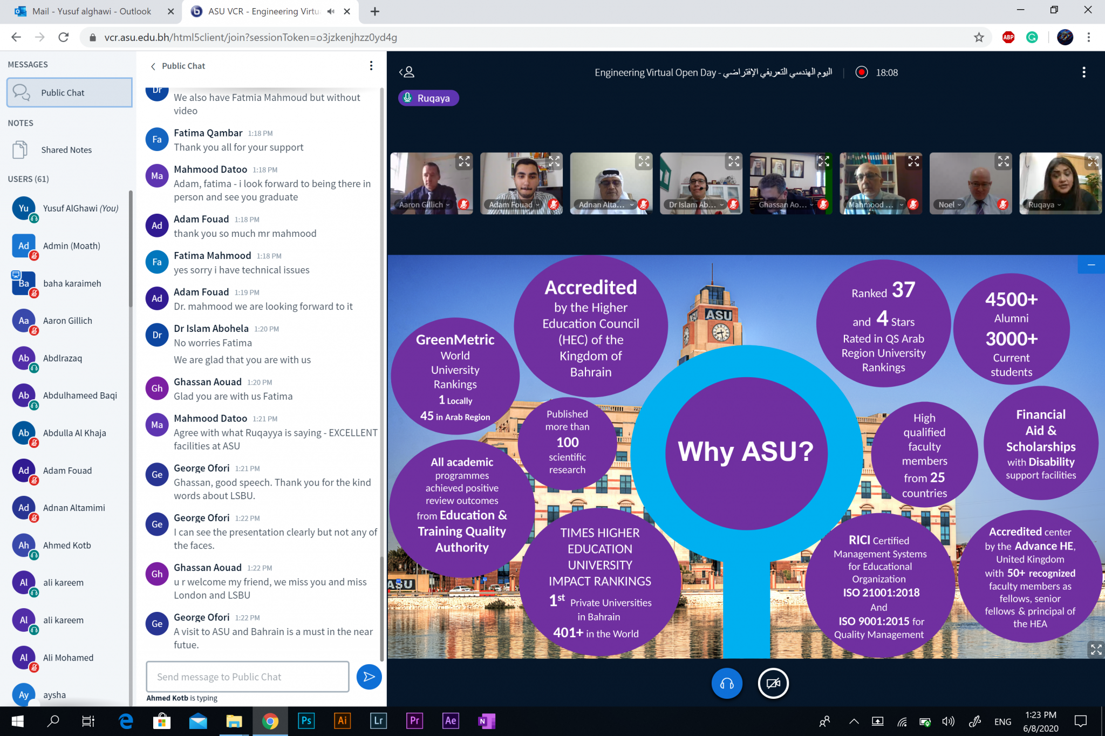Open Dr Islam Ab... webcam name dropdown
1105x736 pixels.
coord(696,205)
